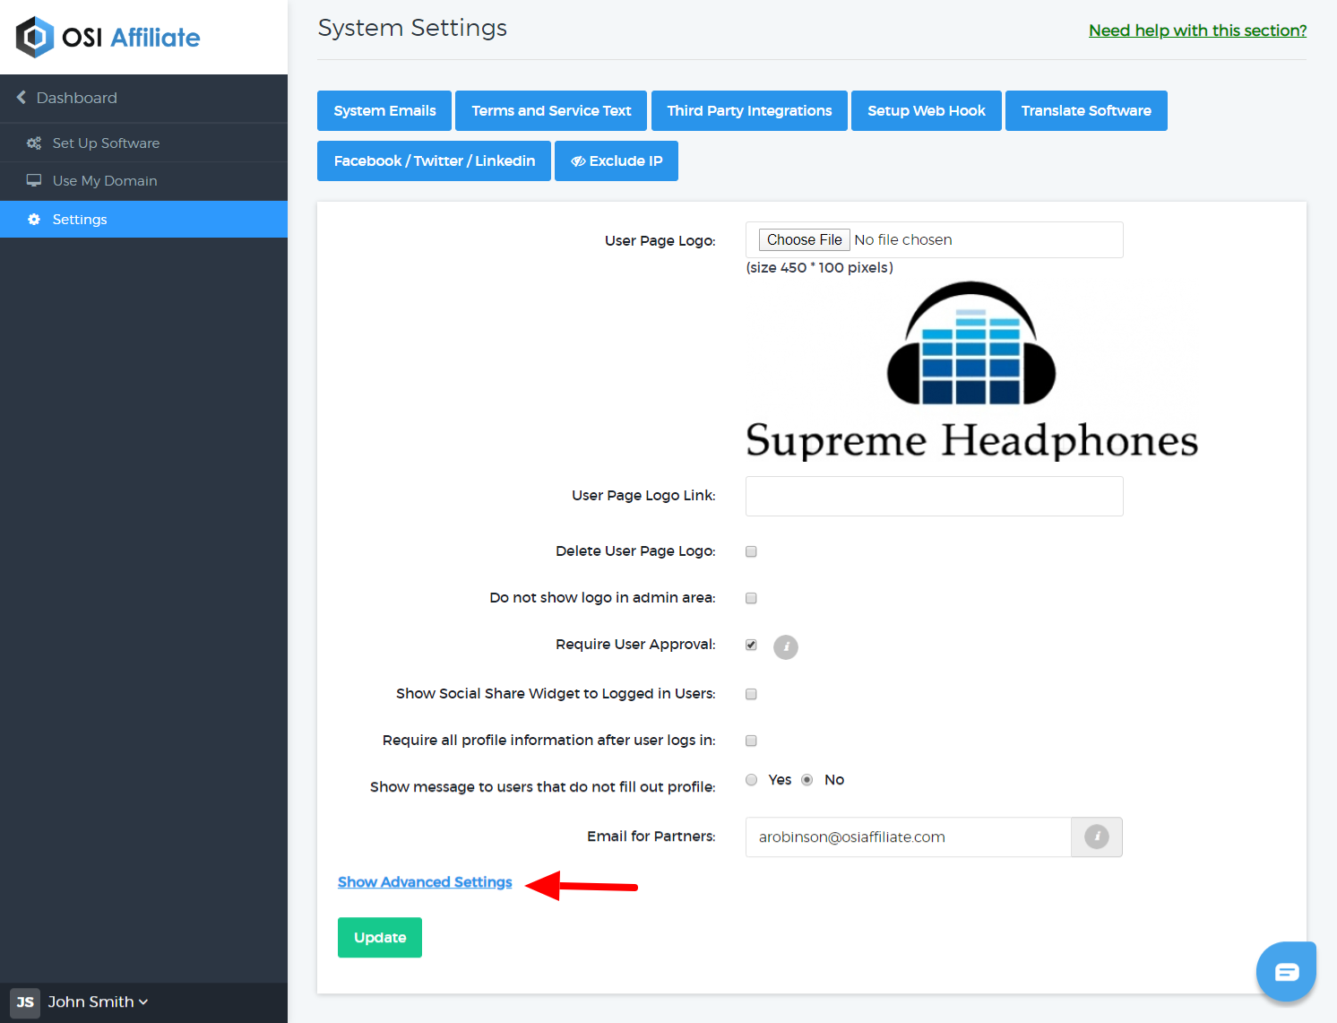Click the User Page Logo Link field
Image resolution: width=1337 pixels, height=1023 pixels.
coord(934,497)
